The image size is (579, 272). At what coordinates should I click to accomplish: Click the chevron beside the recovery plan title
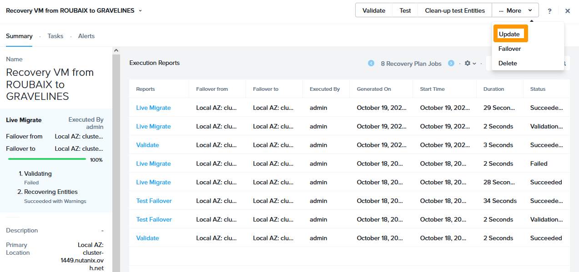pos(140,10)
